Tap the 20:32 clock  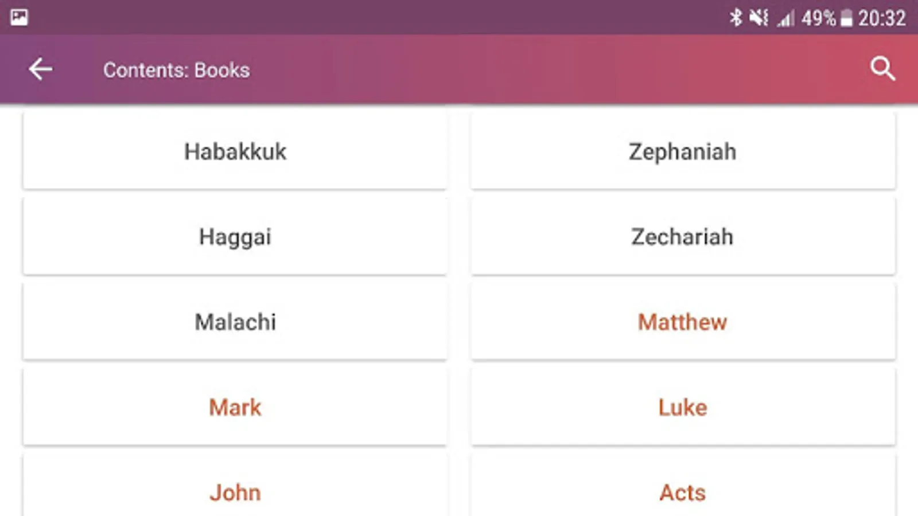point(882,18)
